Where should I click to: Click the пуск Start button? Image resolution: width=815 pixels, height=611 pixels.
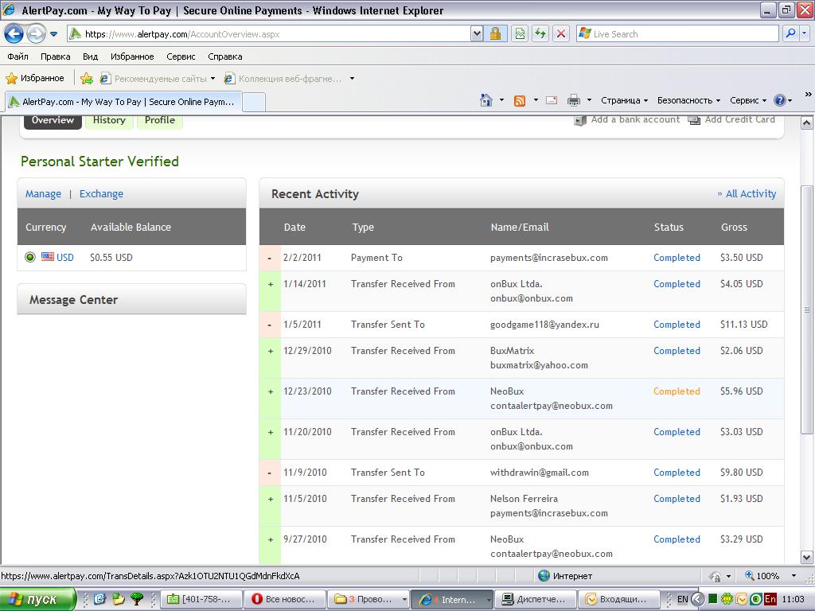pos(37,600)
